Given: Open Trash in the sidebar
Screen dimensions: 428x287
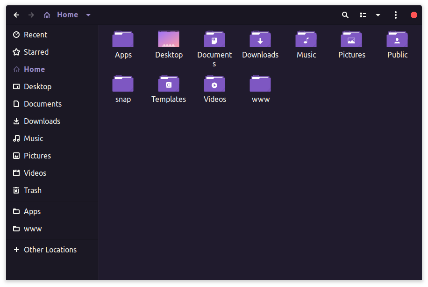Looking at the screenshot, I should pyautogui.click(x=52, y=190).
